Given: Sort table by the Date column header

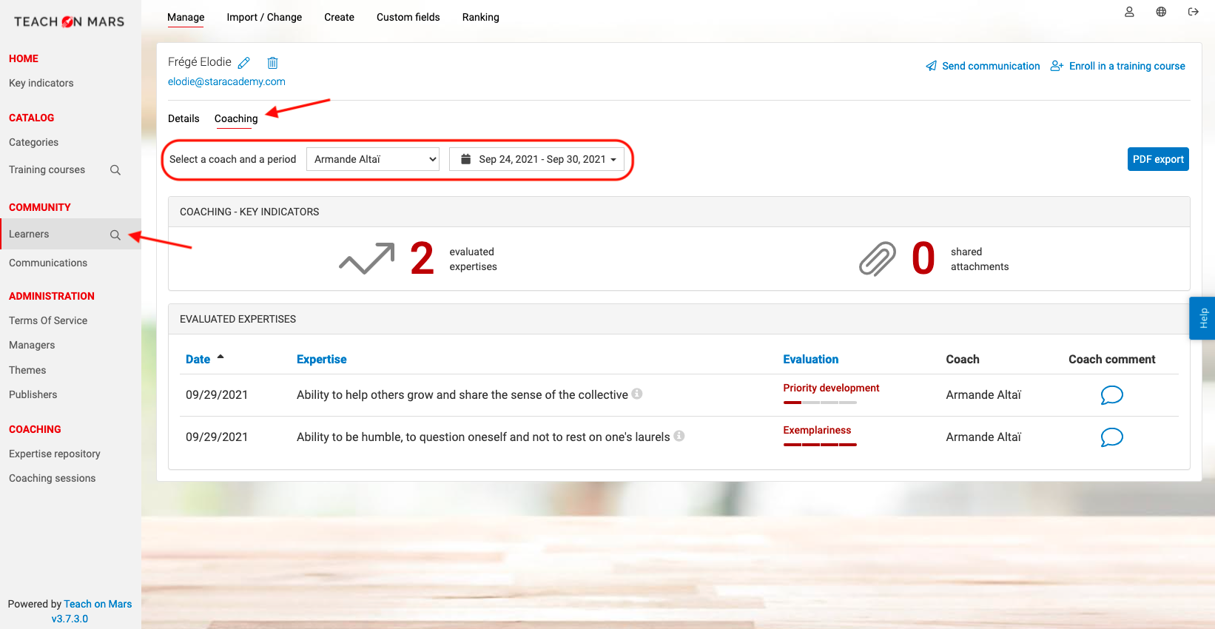Looking at the screenshot, I should coord(198,359).
